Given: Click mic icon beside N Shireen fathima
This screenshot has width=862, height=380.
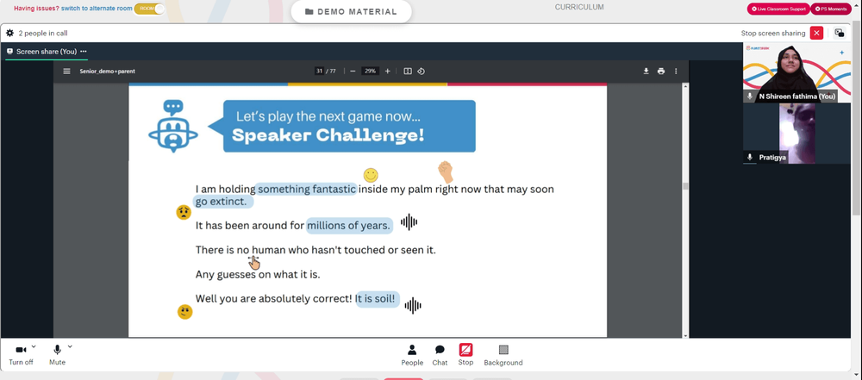Looking at the screenshot, I should point(750,97).
